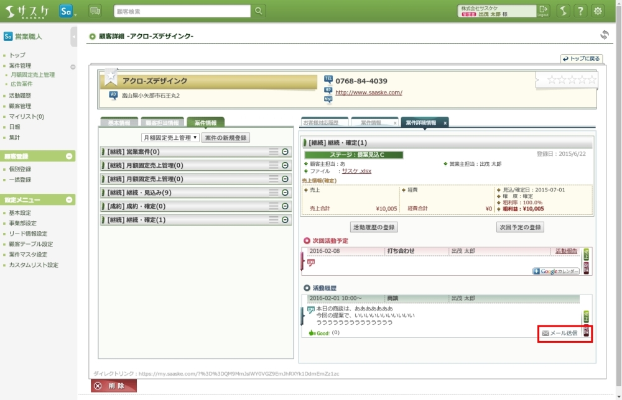Open the 月額固定売上管理 dropdown

(x=170, y=137)
